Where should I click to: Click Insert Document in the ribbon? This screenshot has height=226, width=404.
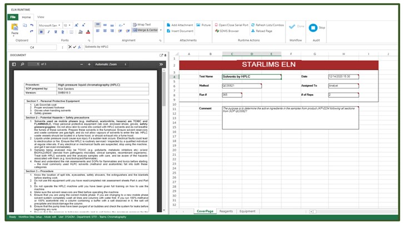coord(180,31)
